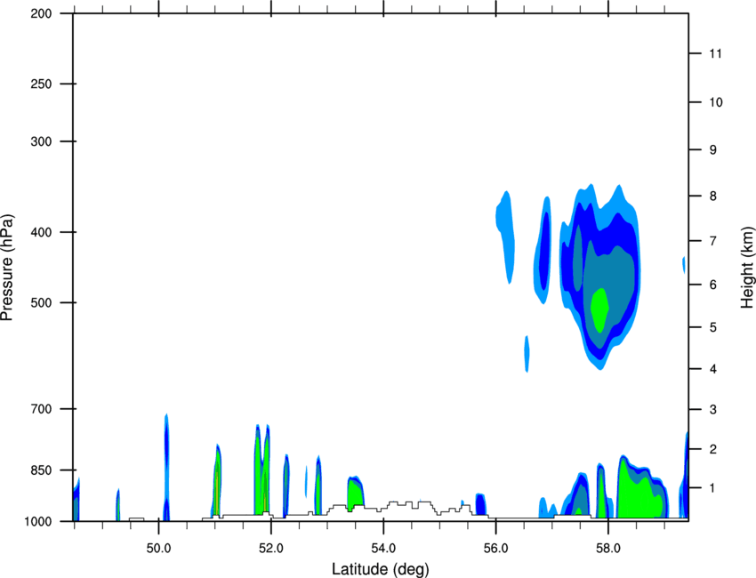Viewport: 756px width, 578px height.
Task: Click the 1000 pressure tick label
Action: pyautogui.click(x=37, y=521)
